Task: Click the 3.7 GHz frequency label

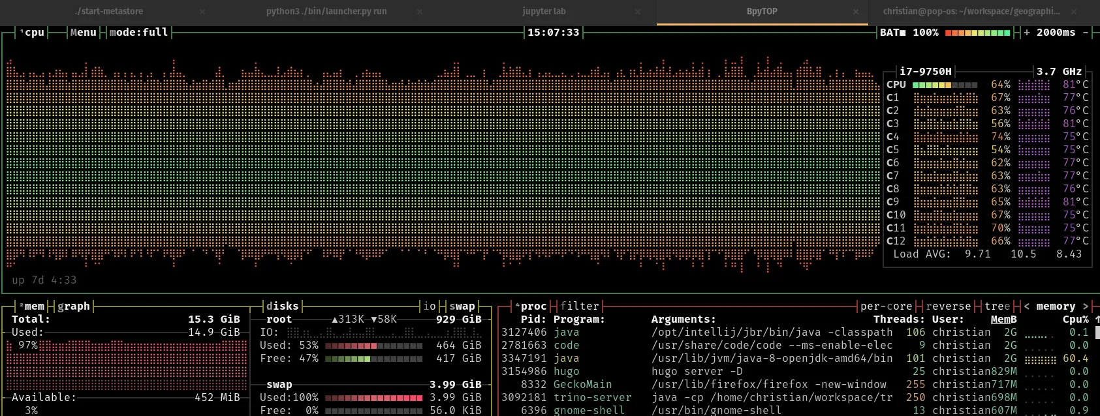Action: pyautogui.click(x=1059, y=72)
